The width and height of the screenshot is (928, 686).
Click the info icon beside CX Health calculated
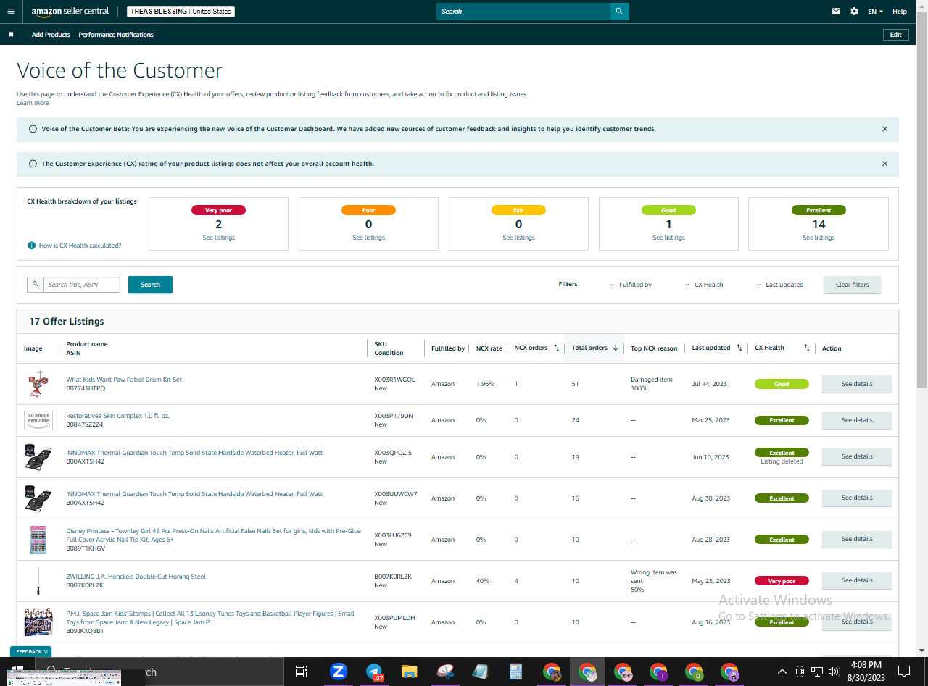click(x=31, y=246)
